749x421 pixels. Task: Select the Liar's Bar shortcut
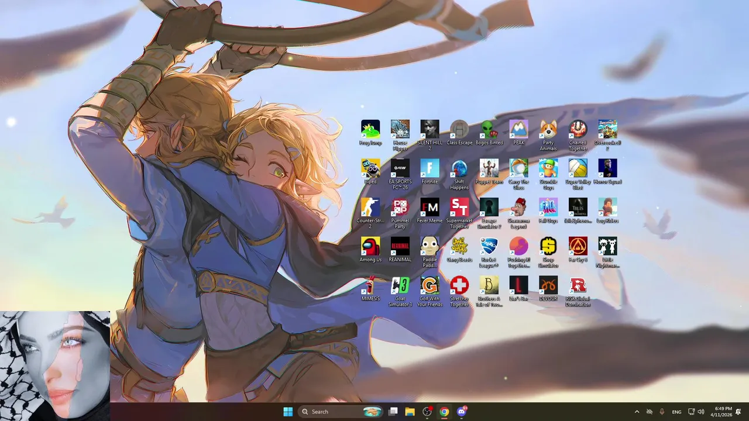[x=519, y=289]
